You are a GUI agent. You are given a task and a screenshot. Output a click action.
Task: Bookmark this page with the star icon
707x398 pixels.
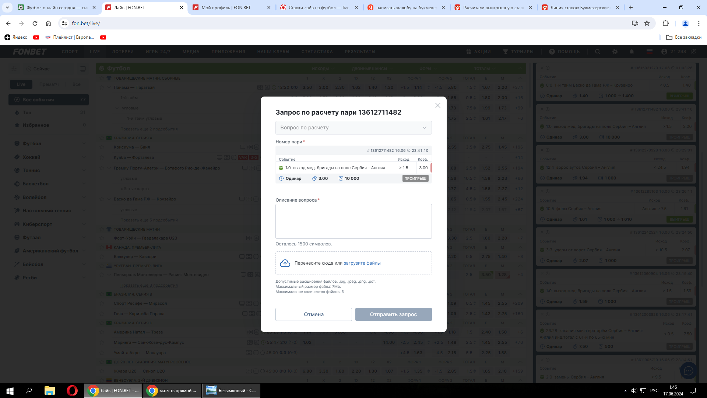tap(647, 23)
